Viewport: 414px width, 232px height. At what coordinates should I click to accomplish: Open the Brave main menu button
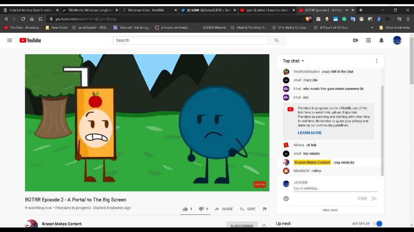[x=408, y=19]
